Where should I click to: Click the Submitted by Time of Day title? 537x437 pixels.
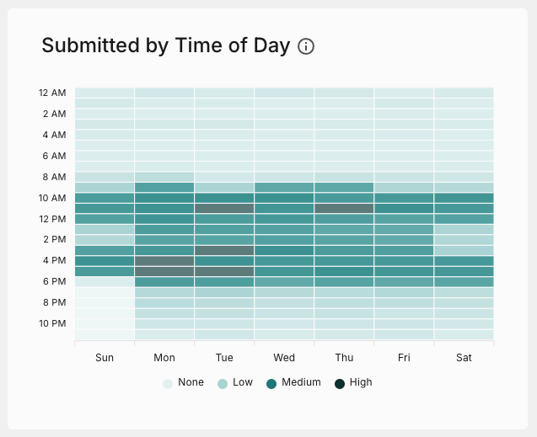pos(165,46)
